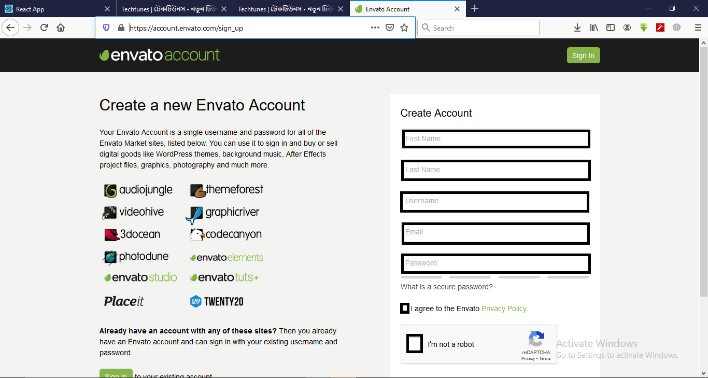Reload the current page

tap(45, 28)
